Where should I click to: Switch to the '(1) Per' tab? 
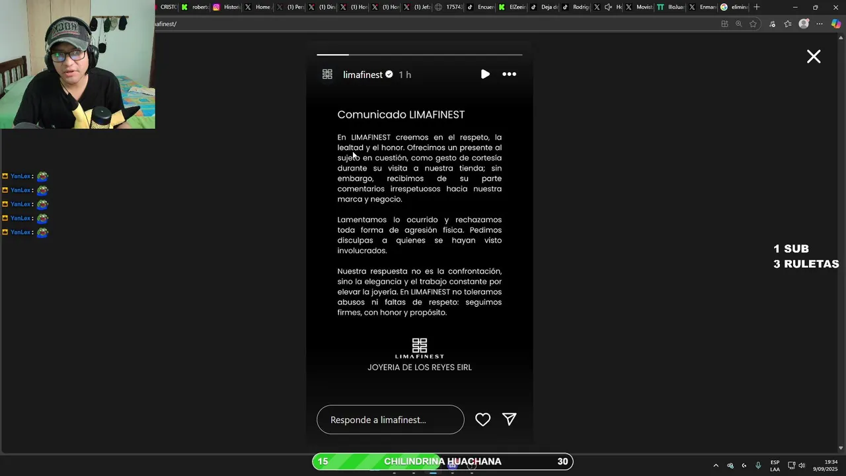click(x=290, y=7)
